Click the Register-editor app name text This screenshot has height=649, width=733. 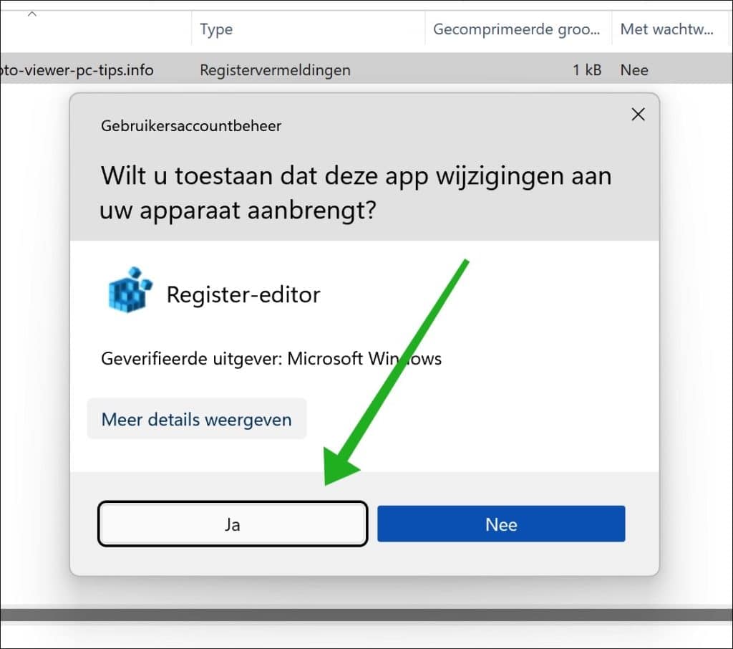coord(243,295)
